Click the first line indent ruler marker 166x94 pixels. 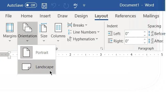pyautogui.click(x=9, y=53)
